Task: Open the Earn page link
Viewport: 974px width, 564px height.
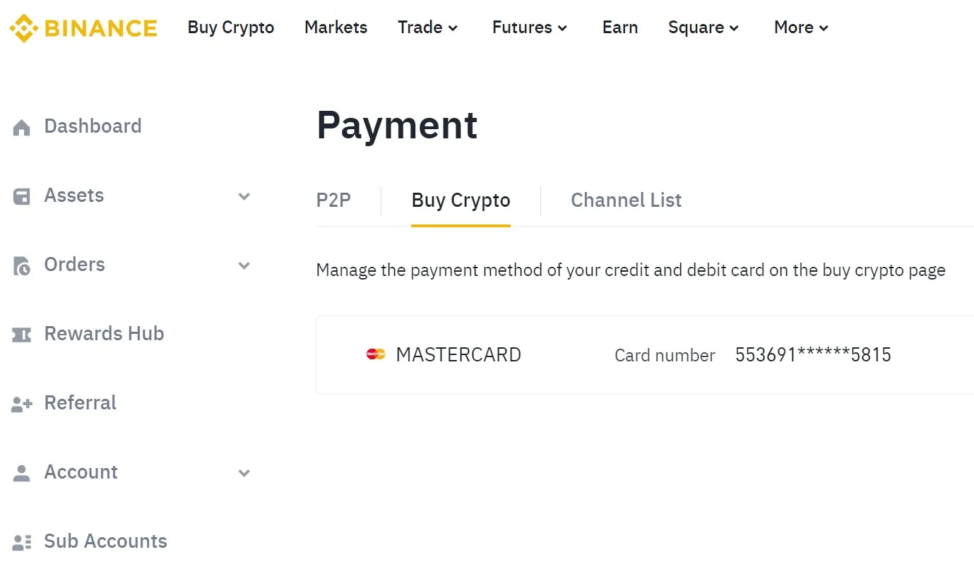Action: (x=619, y=28)
